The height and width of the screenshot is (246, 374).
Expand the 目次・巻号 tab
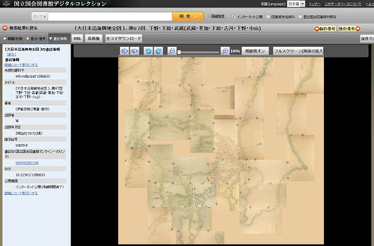click(x=36, y=39)
